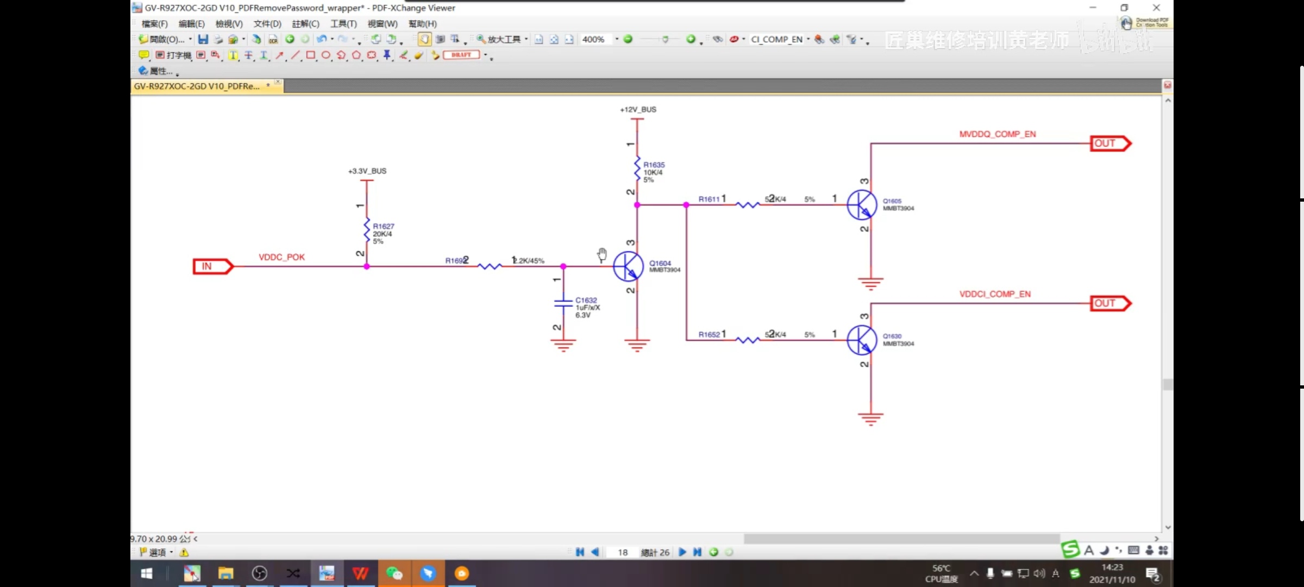
Task: Expand the 放大工具 dropdown arrow
Action: pyautogui.click(x=526, y=39)
